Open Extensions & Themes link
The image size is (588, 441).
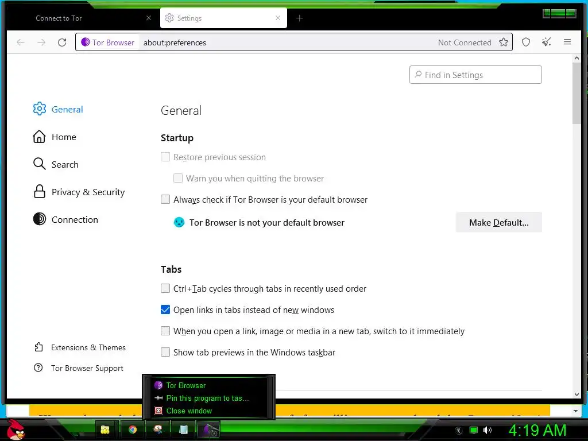pos(80,347)
